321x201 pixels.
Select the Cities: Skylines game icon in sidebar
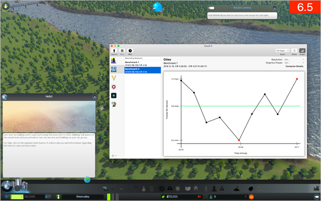click(114, 69)
